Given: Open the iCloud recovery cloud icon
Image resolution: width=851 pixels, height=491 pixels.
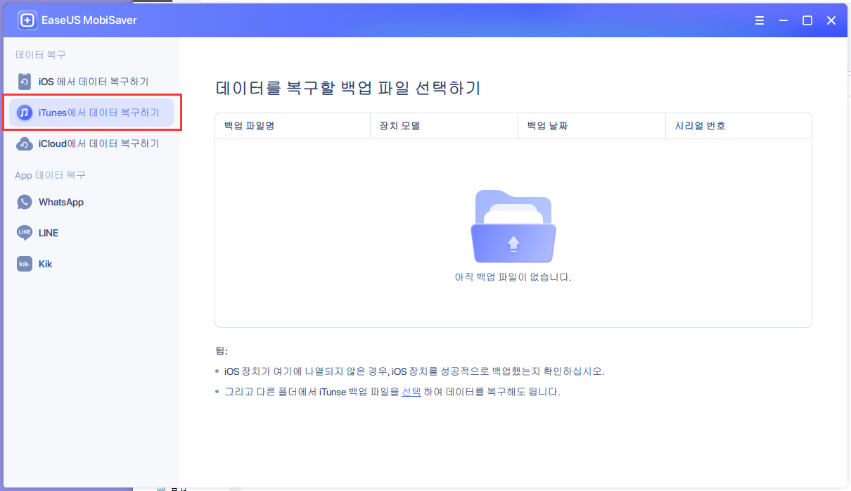Looking at the screenshot, I should tap(25, 143).
